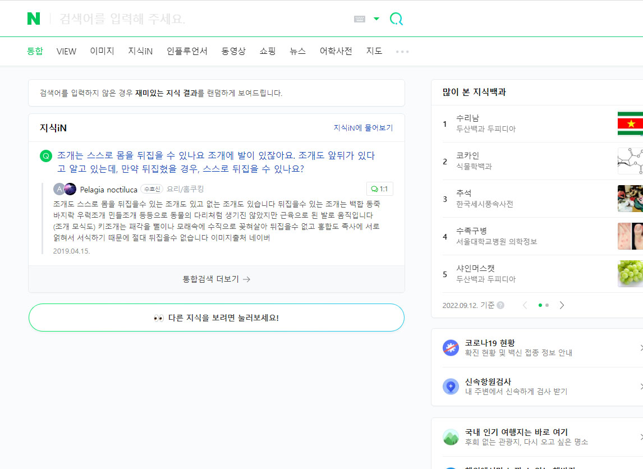Click the green search magnifier icon
Screen dimensions: 643x469
point(396,19)
